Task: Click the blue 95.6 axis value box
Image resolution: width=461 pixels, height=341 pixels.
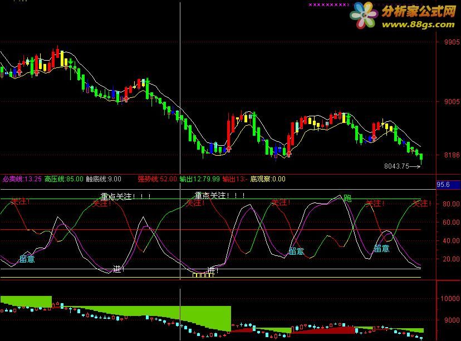Action: click(448, 185)
